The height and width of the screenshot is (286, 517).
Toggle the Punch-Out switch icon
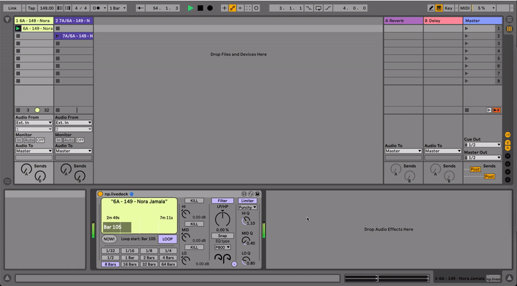pyautogui.click(x=328, y=8)
